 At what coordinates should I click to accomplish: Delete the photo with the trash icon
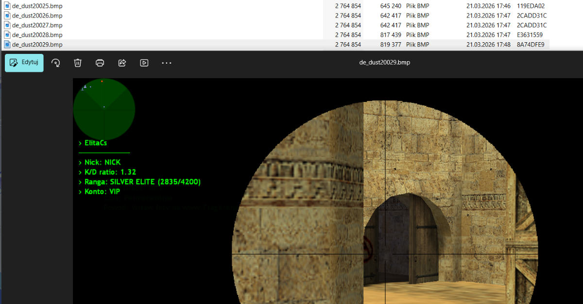point(78,63)
